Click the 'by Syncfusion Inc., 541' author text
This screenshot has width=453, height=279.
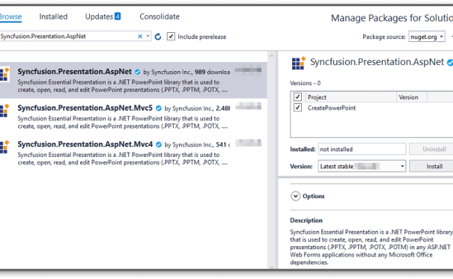tap(197, 144)
